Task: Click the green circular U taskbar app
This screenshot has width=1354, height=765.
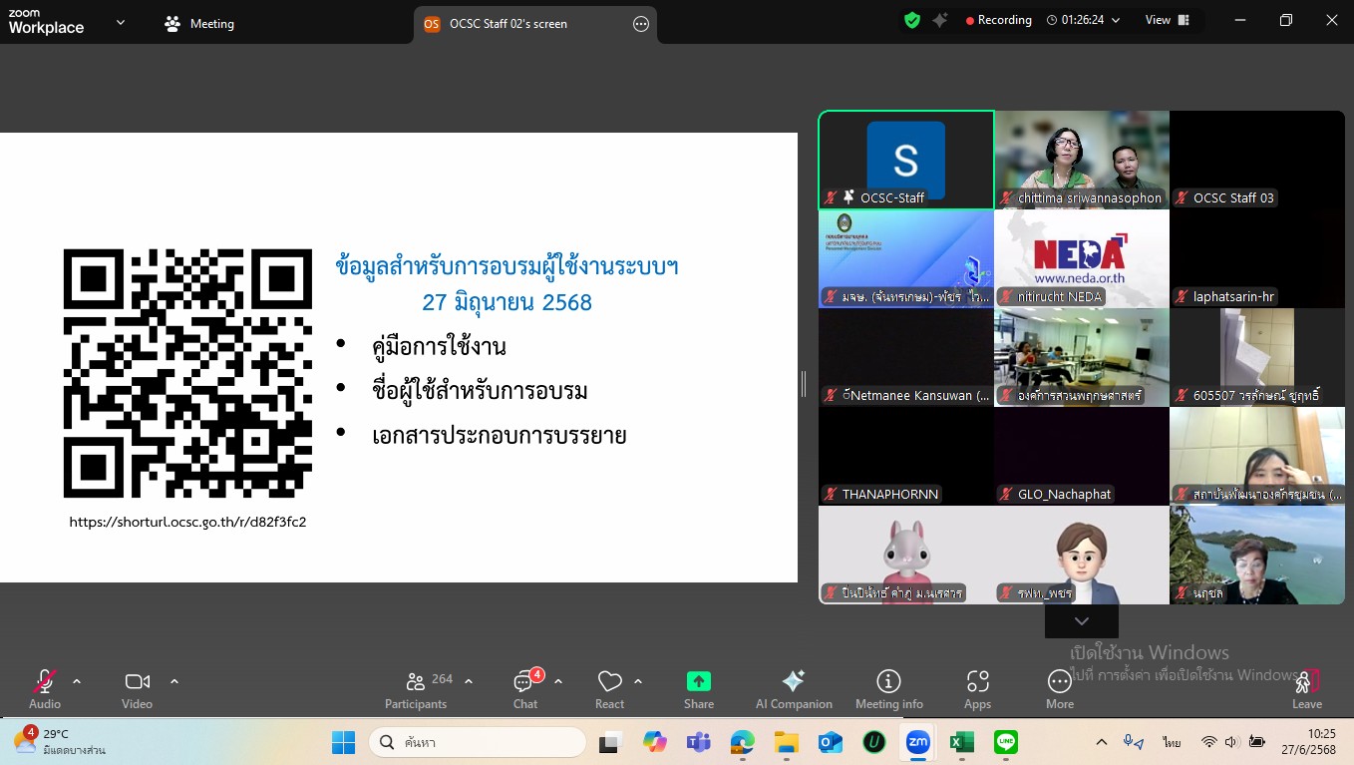Action: 874,742
